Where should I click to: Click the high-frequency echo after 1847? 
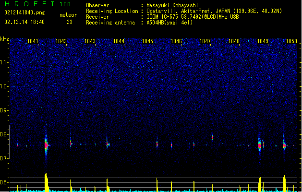click(x=212, y=137)
